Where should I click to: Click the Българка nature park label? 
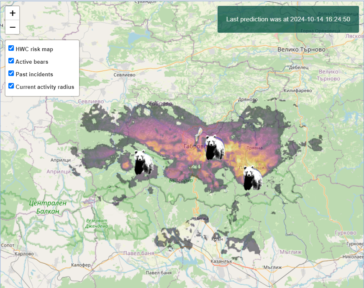click(181, 180)
